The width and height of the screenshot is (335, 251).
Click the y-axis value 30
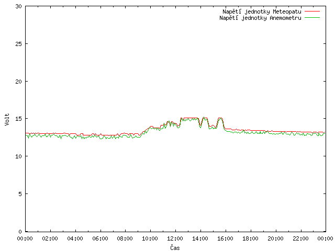pos(19,6)
